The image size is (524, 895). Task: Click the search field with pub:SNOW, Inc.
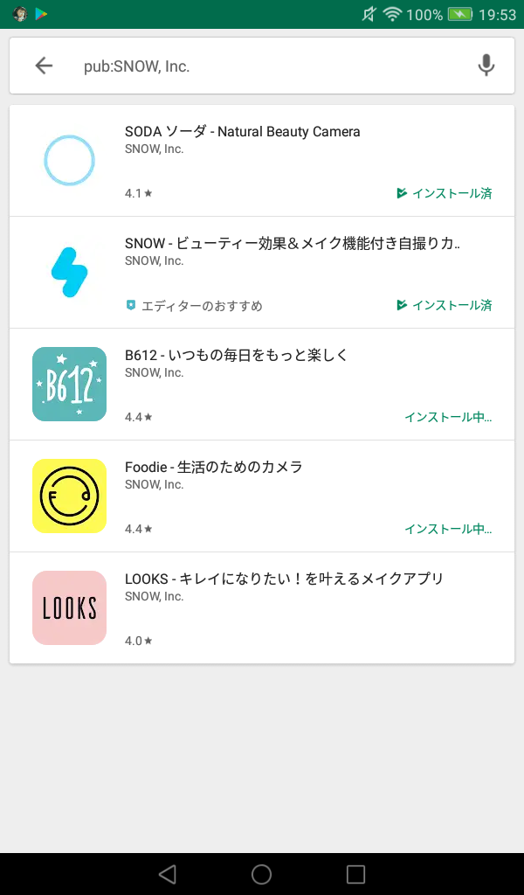point(262,66)
